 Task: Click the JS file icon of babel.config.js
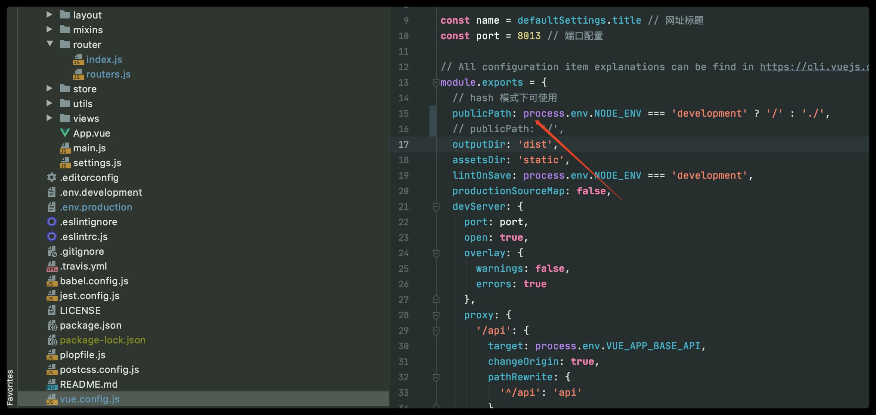(52, 281)
